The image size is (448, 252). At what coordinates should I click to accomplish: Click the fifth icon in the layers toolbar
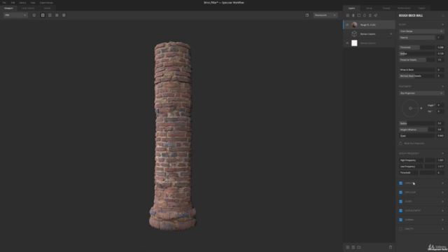click(x=370, y=15)
